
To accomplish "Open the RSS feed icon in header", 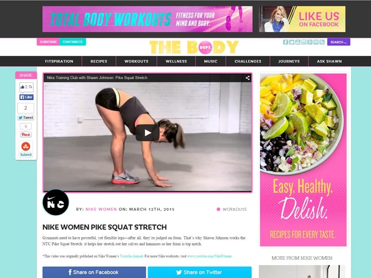I will click(x=322, y=42).
